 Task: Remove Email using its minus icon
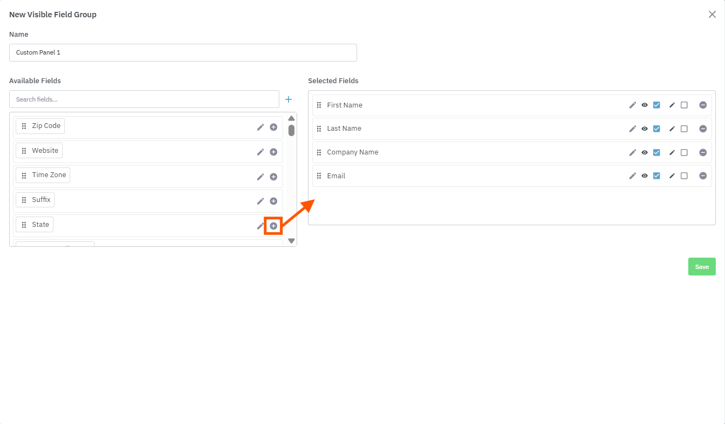pyautogui.click(x=703, y=176)
